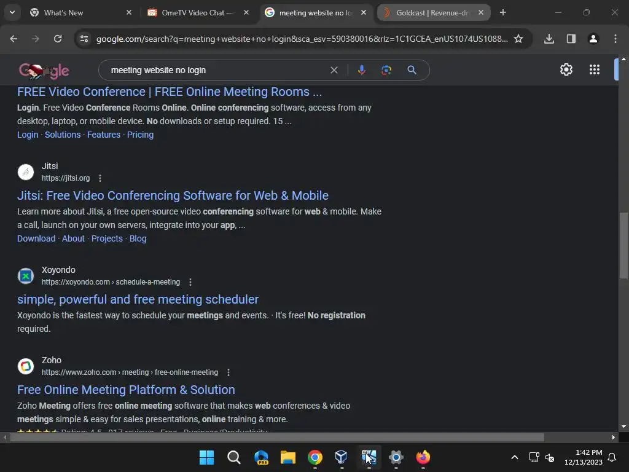Show hidden system tray icons

515,457
